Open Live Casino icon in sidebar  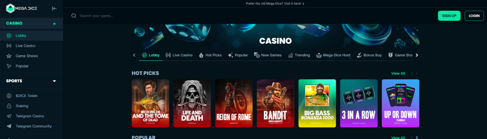point(9,46)
